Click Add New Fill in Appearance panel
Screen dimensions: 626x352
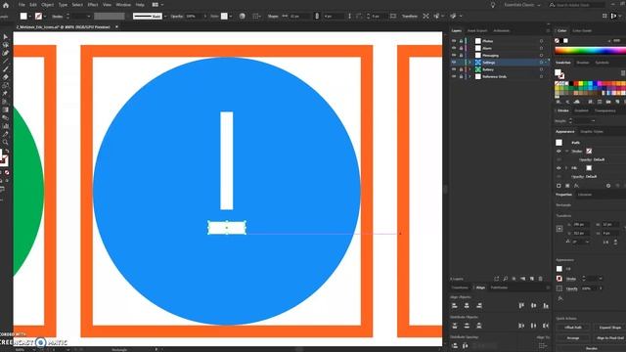567,186
